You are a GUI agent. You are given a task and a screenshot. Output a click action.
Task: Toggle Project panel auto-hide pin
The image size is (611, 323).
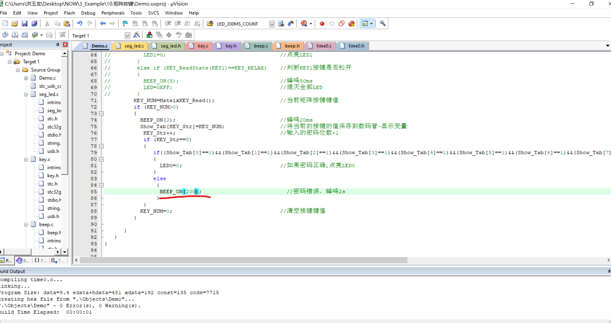click(58, 45)
